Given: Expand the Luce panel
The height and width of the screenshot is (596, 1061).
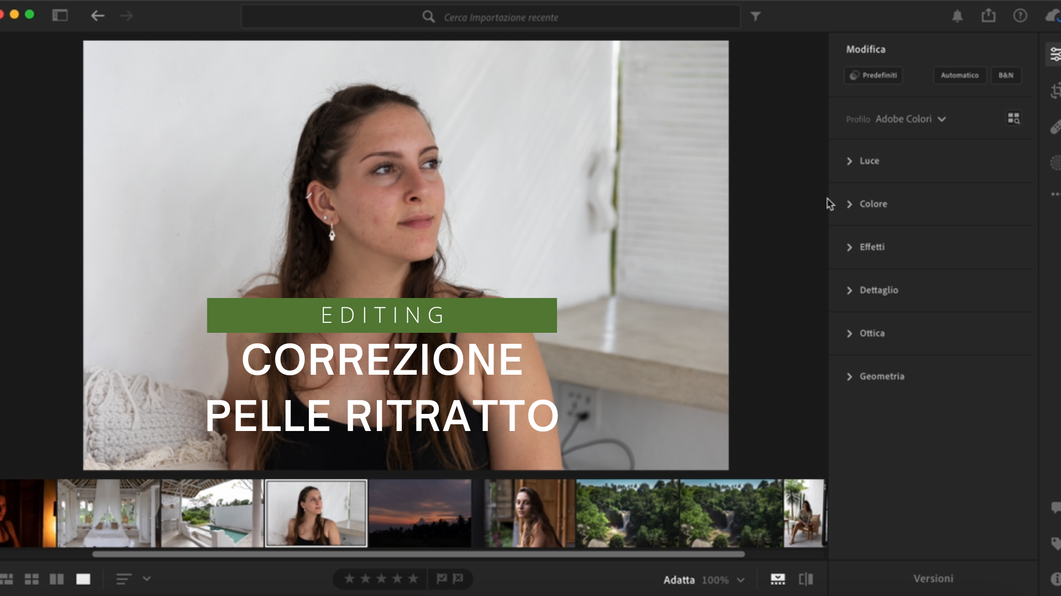Looking at the screenshot, I should [869, 161].
